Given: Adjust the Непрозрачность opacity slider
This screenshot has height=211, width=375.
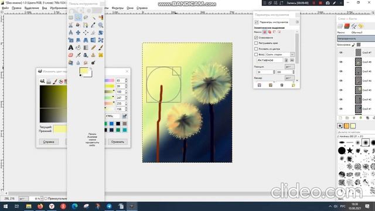Looking at the screenshot, I should [356, 38].
